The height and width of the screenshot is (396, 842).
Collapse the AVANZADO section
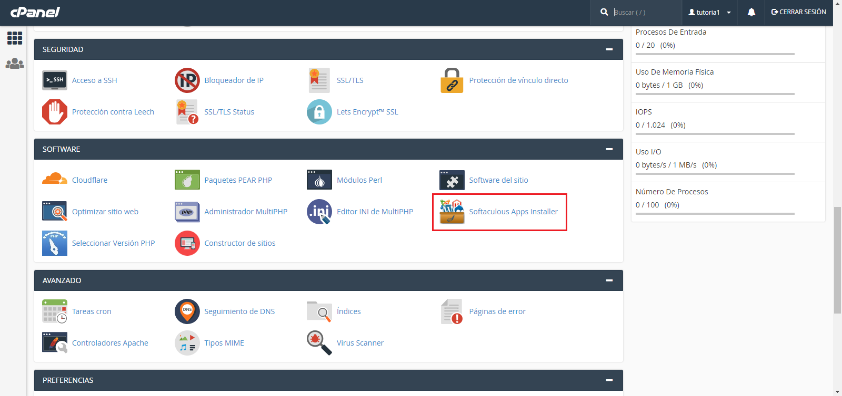(609, 280)
